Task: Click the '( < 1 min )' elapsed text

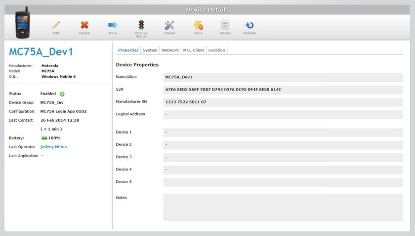Action: [x=51, y=129]
